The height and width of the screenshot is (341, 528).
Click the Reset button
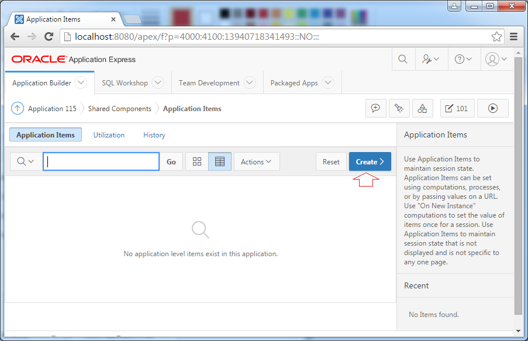click(331, 162)
